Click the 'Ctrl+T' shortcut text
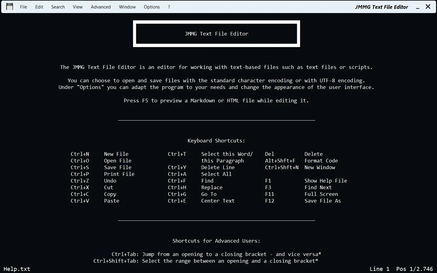 tap(177, 154)
